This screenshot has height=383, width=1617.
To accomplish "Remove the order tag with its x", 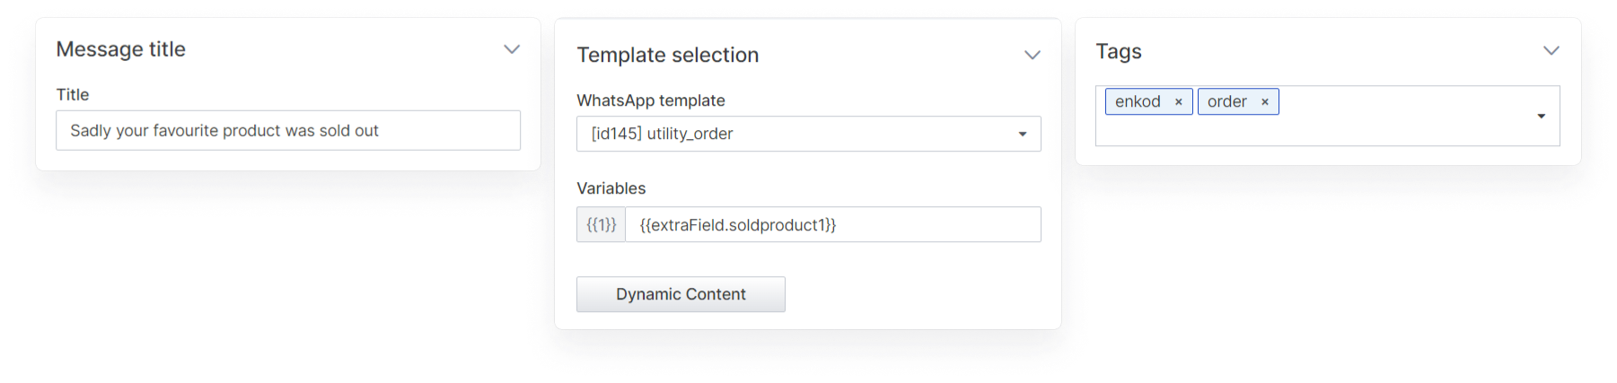I will click(x=1264, y=102).
